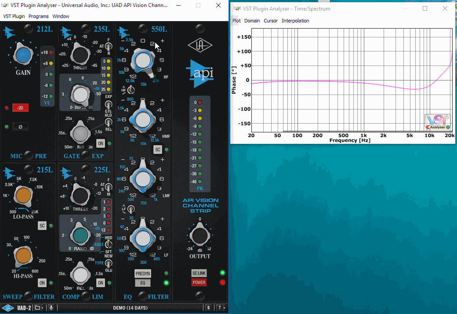
Task: Click the PREDYN button
Action: coord(143,274)
